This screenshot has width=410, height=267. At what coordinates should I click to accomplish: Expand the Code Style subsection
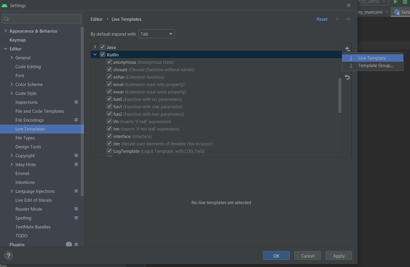12,93
